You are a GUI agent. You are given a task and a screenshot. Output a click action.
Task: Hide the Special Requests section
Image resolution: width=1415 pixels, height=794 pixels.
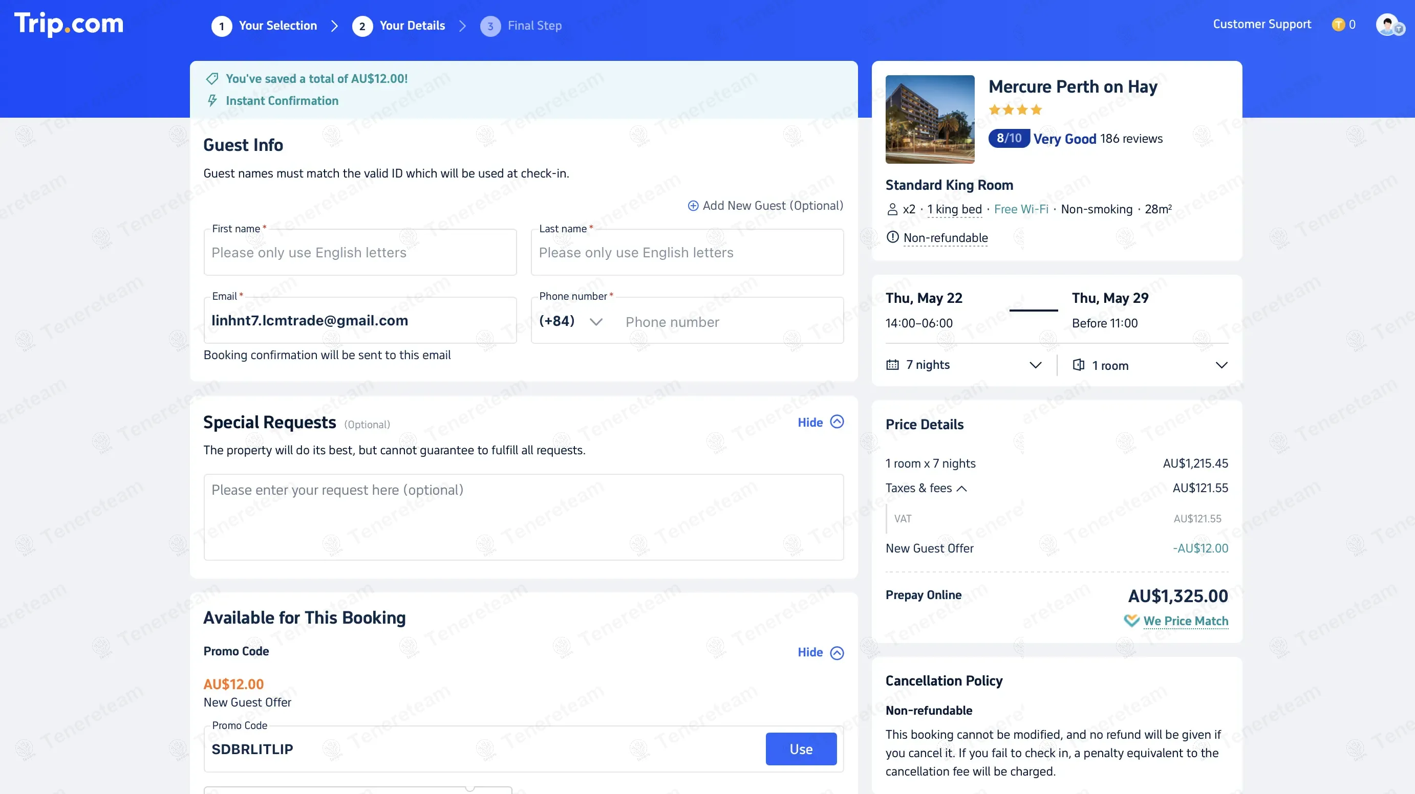821,422
